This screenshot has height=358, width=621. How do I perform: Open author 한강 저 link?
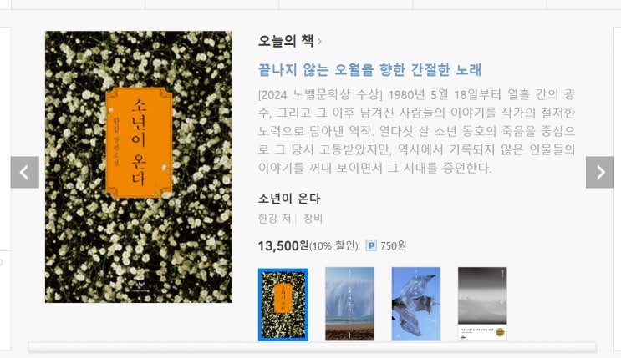tap(274, 219)
